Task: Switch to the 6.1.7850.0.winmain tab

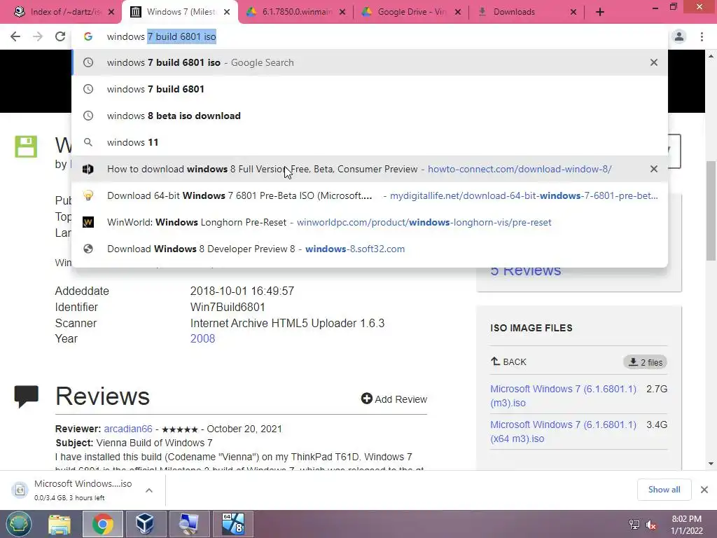Action: 295,12
